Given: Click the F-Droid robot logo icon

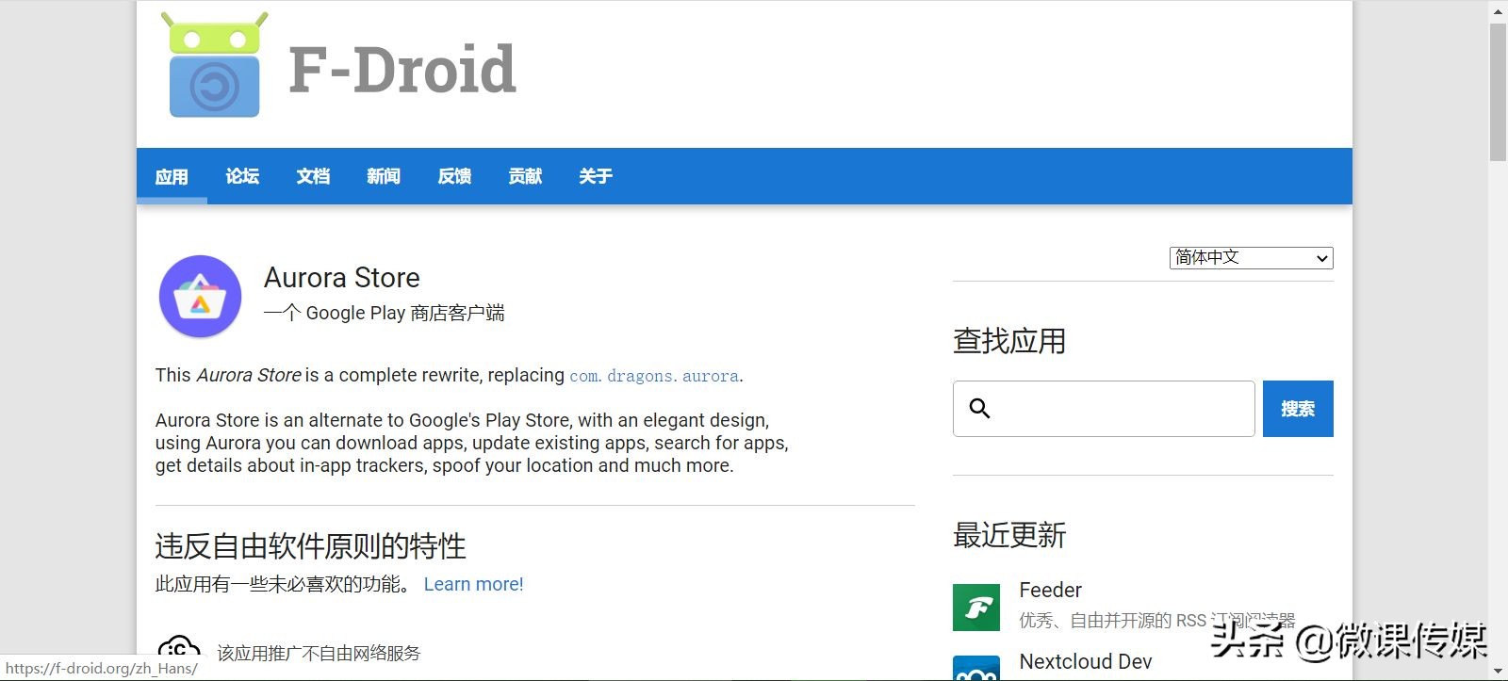Looking at the screenshot, I should 214,65.
